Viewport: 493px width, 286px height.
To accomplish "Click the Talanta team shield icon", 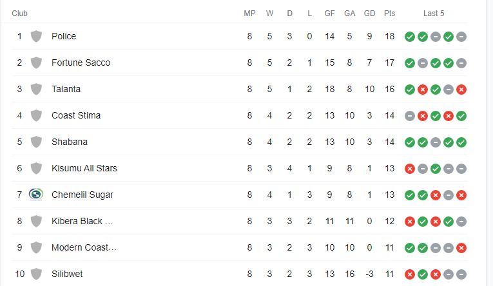I will click(x=36, y=89).
